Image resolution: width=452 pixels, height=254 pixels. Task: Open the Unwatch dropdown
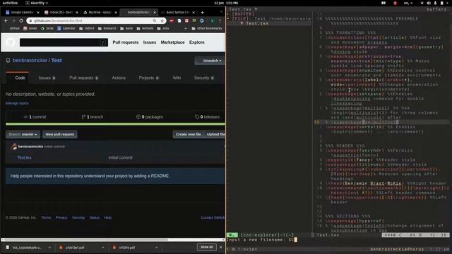click(210, 61)
